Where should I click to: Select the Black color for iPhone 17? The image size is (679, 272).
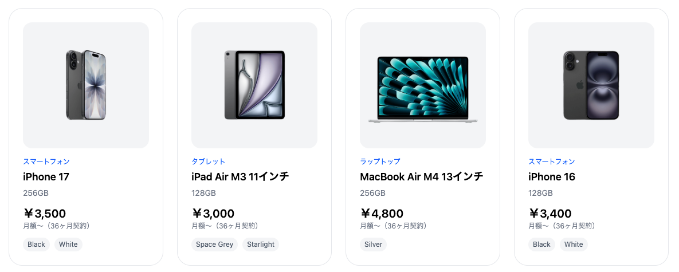click(36, 245)
